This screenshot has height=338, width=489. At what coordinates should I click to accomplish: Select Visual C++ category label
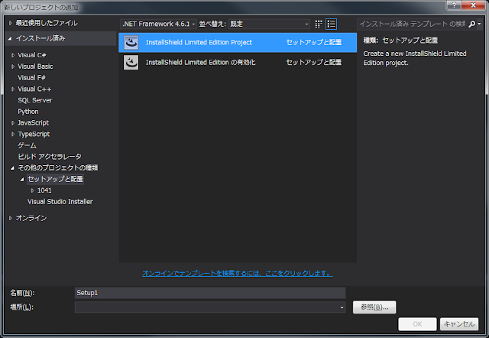coord(34,89)
